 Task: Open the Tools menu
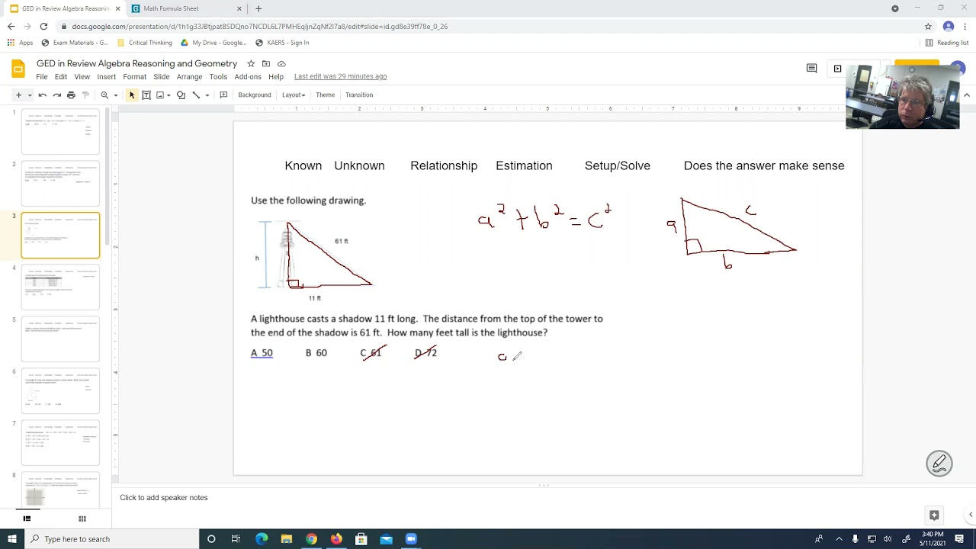(x=218, y=77)
